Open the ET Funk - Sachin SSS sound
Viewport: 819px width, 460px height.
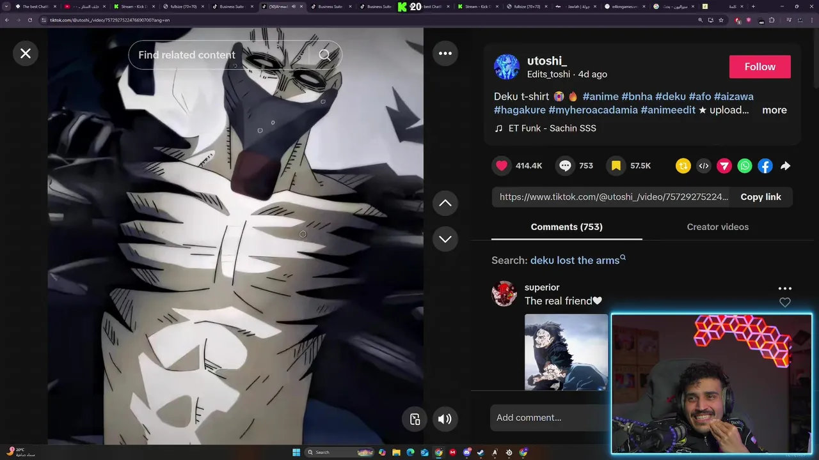tap(552, 128)
